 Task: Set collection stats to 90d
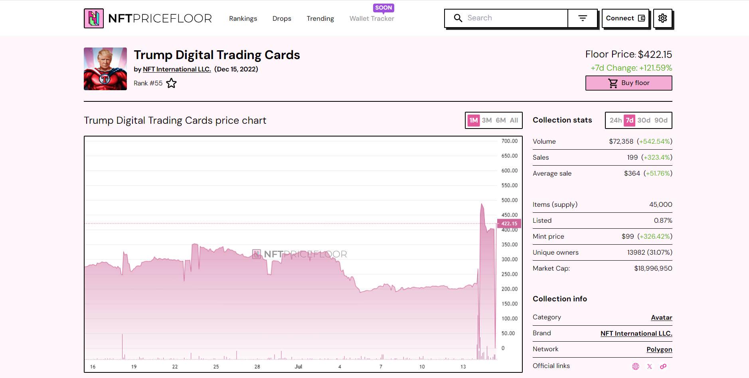tap(661, 120)
